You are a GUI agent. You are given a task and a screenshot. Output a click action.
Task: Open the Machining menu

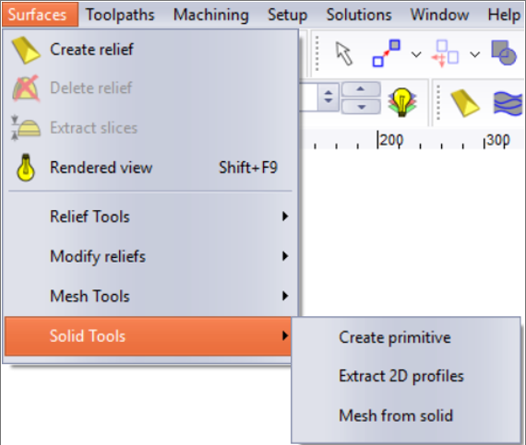tap(211, 15)
